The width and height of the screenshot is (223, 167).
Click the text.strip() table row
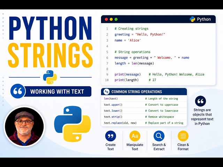[144, 117]
